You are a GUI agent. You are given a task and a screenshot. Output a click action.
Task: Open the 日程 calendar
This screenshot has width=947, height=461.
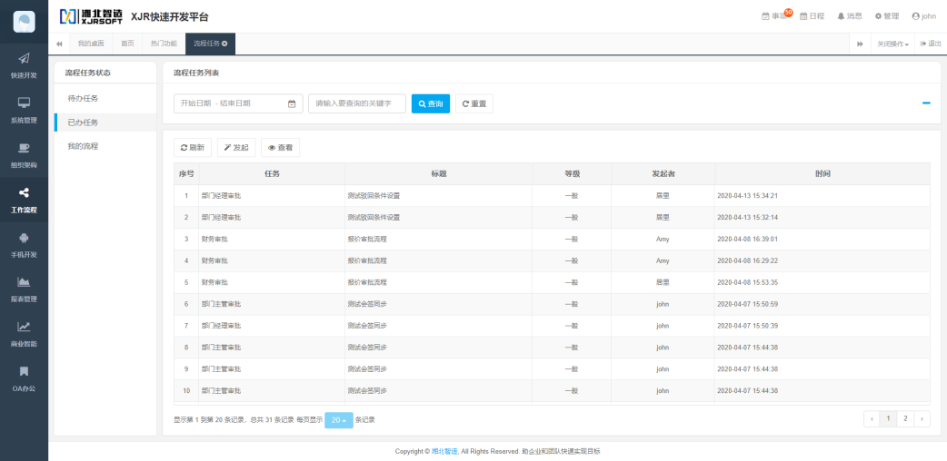coord(812,16)
